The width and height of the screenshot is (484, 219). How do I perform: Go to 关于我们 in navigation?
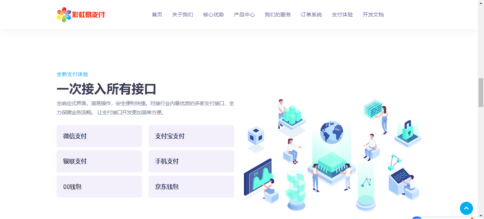click(x=183, y=15)
